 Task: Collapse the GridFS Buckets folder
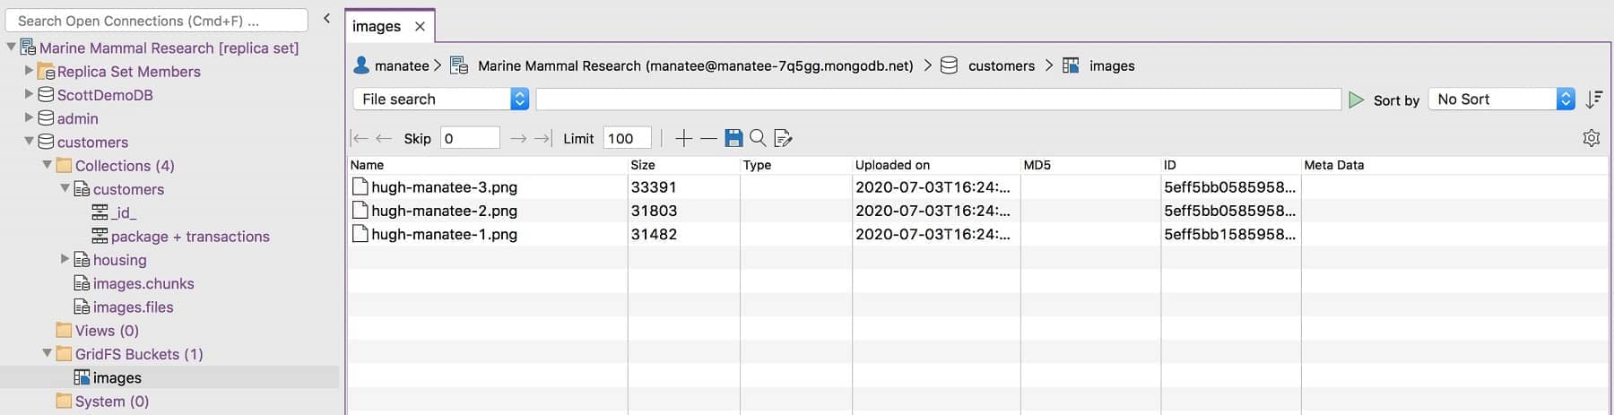[47, 353]
